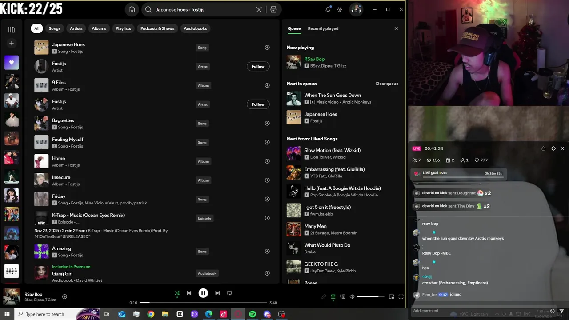
Task: Save K-Trap Ocean Eyes Remix episode
Action: [267, 218]
